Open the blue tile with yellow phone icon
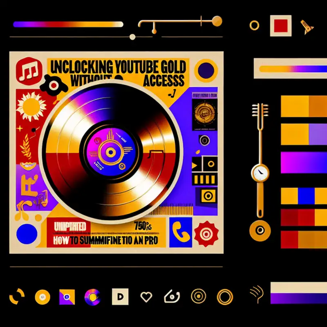The image size is (327, 327). [181, 232]
